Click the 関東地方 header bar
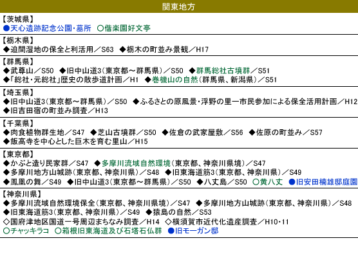The image size is (358, 254). pos(179,6)
